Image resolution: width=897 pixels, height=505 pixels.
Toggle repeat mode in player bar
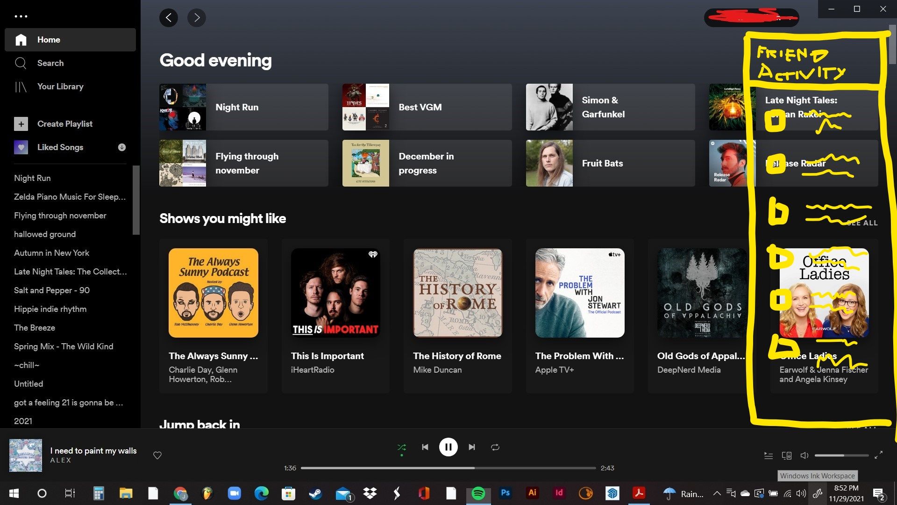coord(495,447)
